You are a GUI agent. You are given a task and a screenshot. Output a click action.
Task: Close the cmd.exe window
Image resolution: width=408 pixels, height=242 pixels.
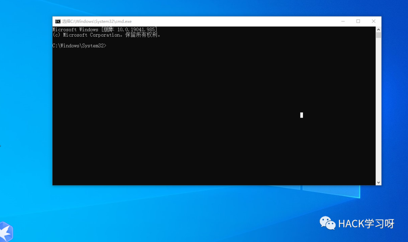[x=373, y=21]
